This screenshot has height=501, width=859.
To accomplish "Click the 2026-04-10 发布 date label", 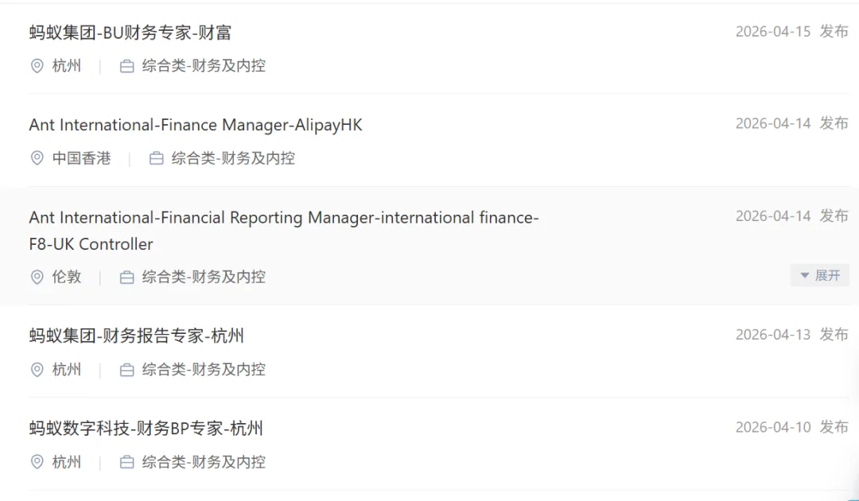I will pyautogui.click(x=791, y=427).
